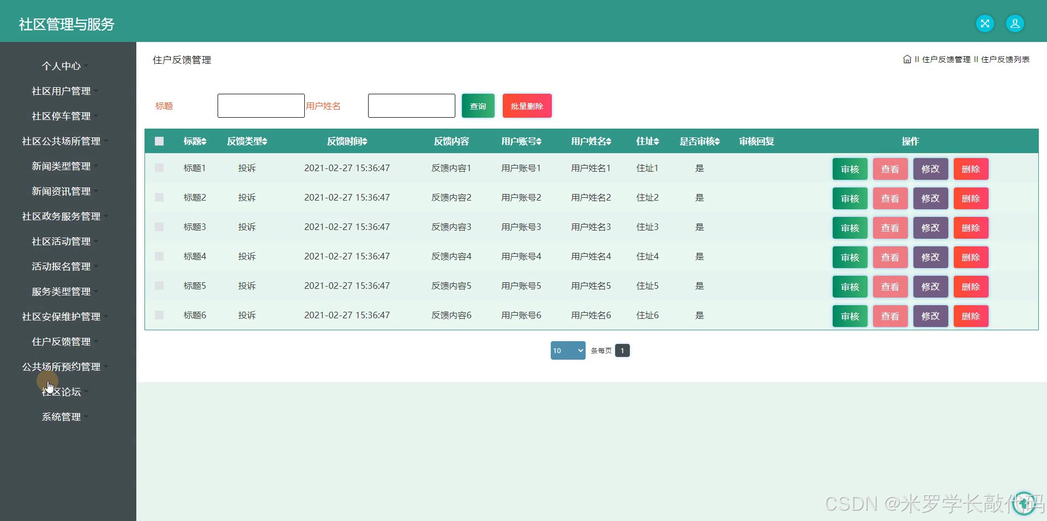This screenshot has height=521, width=1047.
Task: Click 住户反馈管理 breadcrumb link
Action: (946, 59)
